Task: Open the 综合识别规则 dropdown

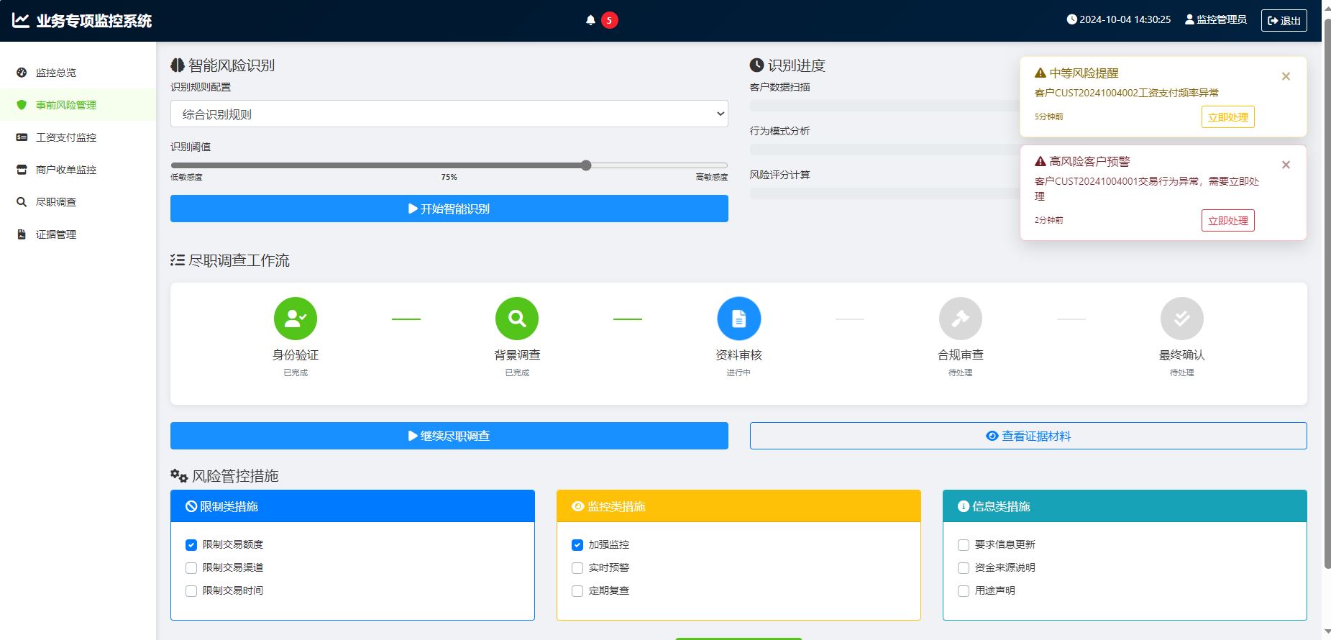Action: [x=449, y=114]
